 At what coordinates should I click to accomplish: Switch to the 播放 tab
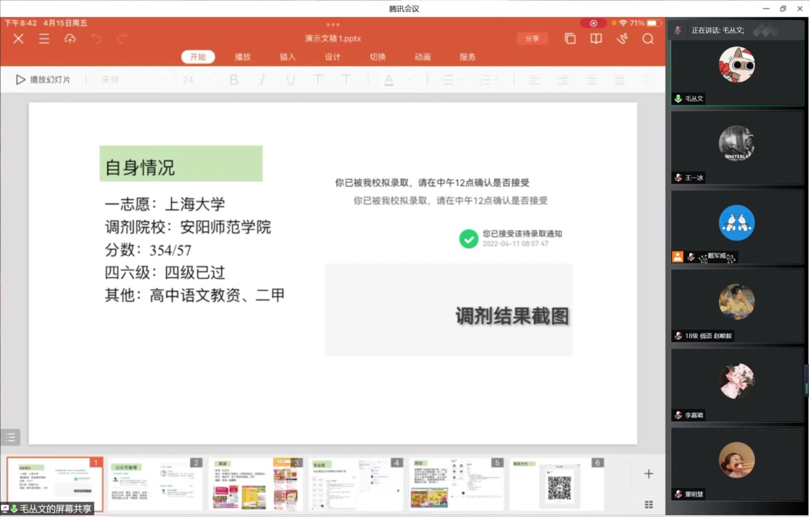243,57
